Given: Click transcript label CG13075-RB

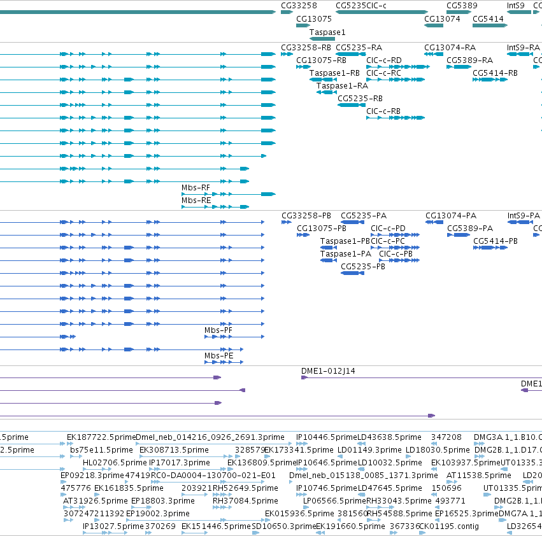Looking at the screenshot, I should tap(321, 60).
